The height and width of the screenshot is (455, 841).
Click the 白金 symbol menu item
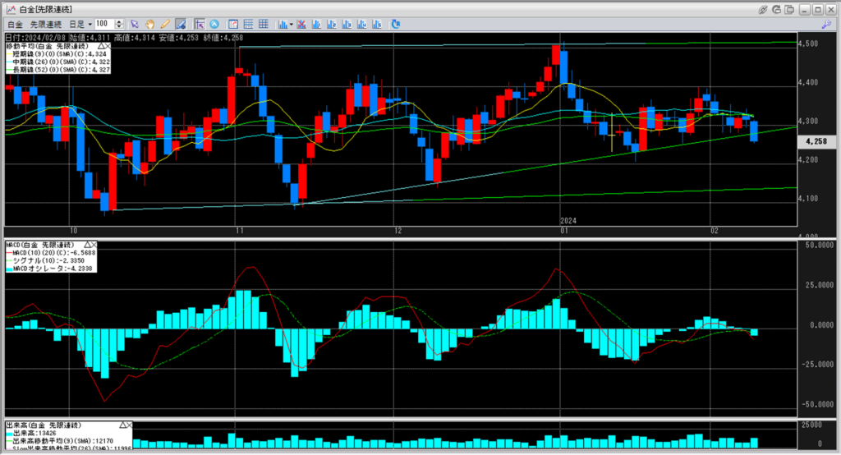(15, 24)
